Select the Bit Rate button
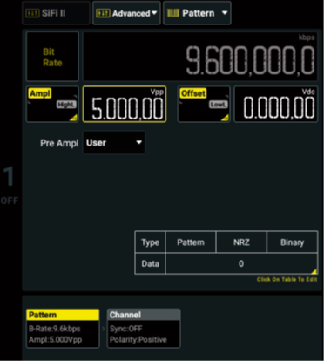Viewport: 324px width, 361px height. [52, 57]
